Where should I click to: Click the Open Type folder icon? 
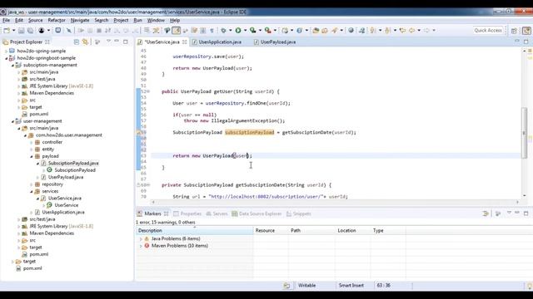pos(316,31)
